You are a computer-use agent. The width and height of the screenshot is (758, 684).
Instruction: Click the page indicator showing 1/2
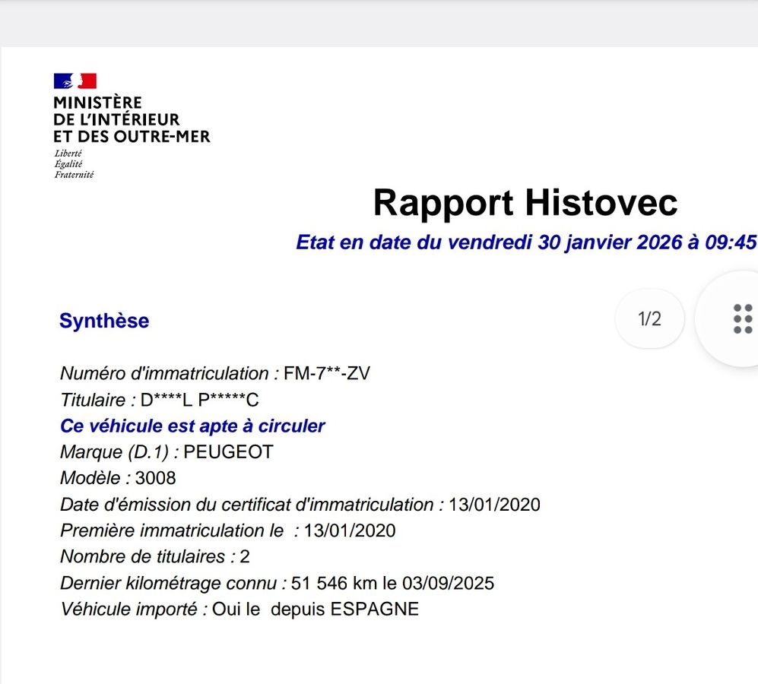coord(649,319)
